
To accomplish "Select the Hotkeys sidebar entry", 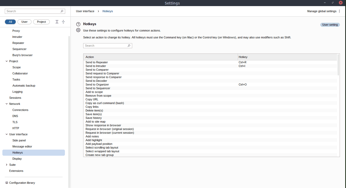I will click(17, 153).
